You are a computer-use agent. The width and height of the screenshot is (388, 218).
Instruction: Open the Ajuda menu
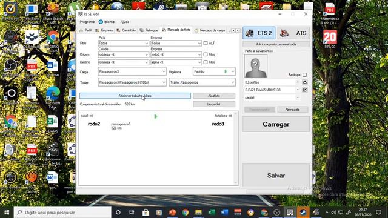pyautogui.click(x=125, y=22)
